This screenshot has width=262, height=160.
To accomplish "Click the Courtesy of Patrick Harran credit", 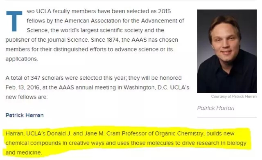I will pos(234,96).
